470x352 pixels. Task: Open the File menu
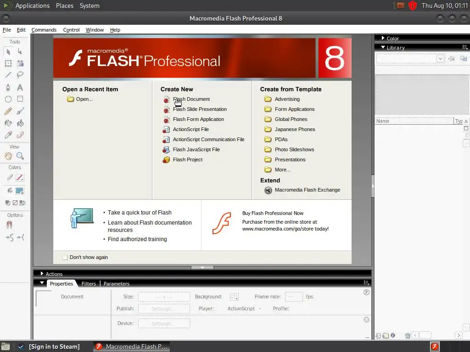(6, 30)
